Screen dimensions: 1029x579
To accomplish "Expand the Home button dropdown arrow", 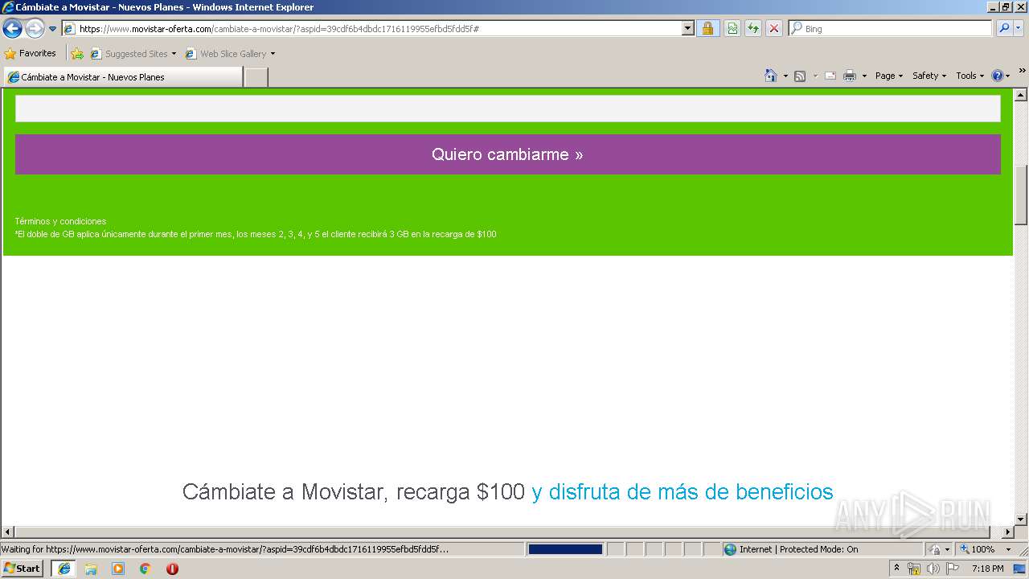I will [785, 76].
